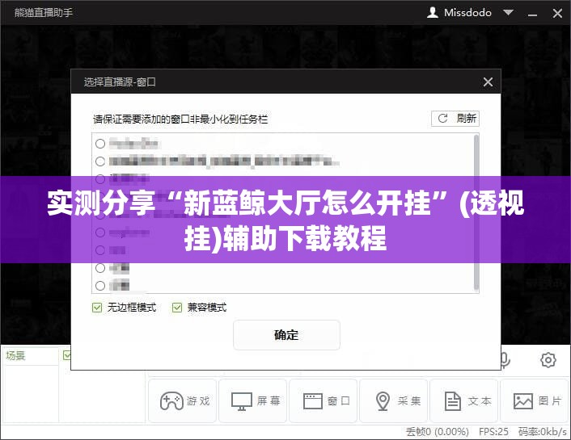Select the first window radio option
Viewport: 571px width, 440px height.
pyautogui.click(x=100, y=144)
